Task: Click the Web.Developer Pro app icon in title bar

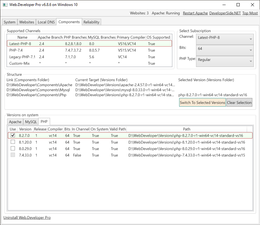Action: 5,5
